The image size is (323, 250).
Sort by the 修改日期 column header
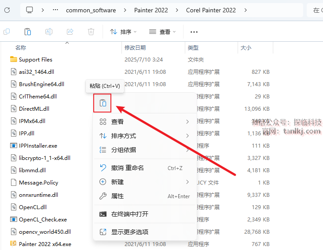(135, 48)
